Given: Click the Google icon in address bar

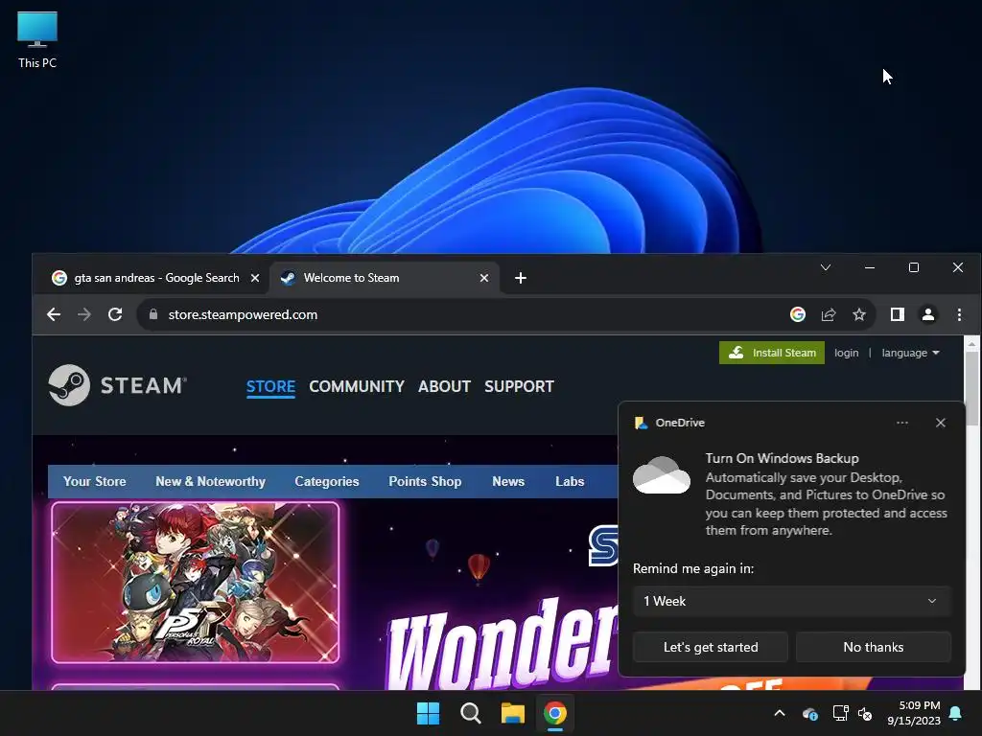Looking at the screenshot, I should pyautogui.click(x=797, y=314).
